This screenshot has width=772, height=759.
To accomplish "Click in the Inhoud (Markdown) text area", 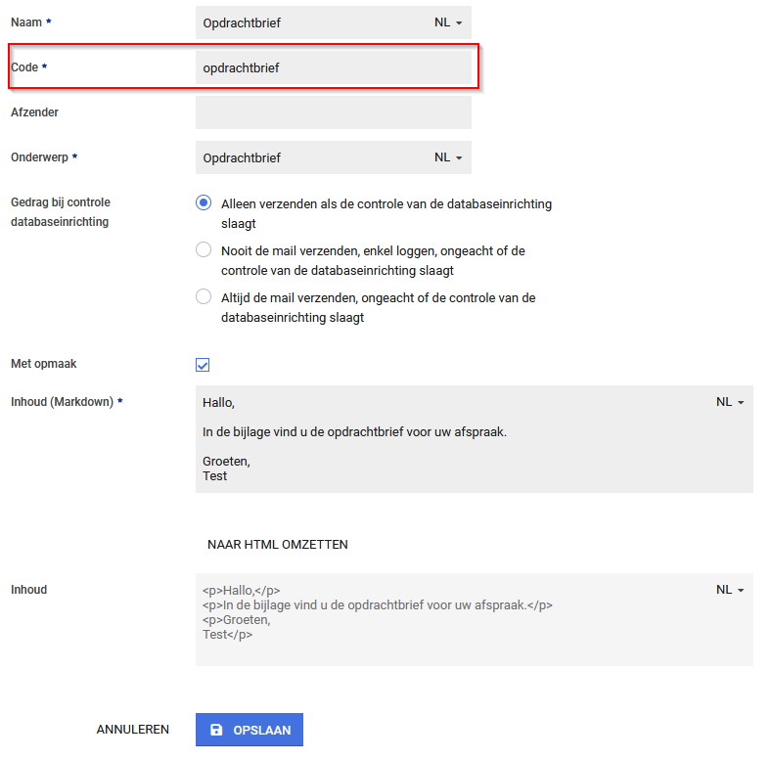I will pos(450,440).
